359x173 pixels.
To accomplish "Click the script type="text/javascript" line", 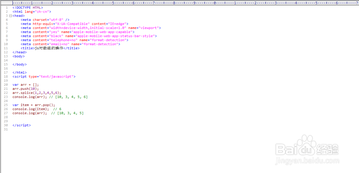I will point(44,77).
